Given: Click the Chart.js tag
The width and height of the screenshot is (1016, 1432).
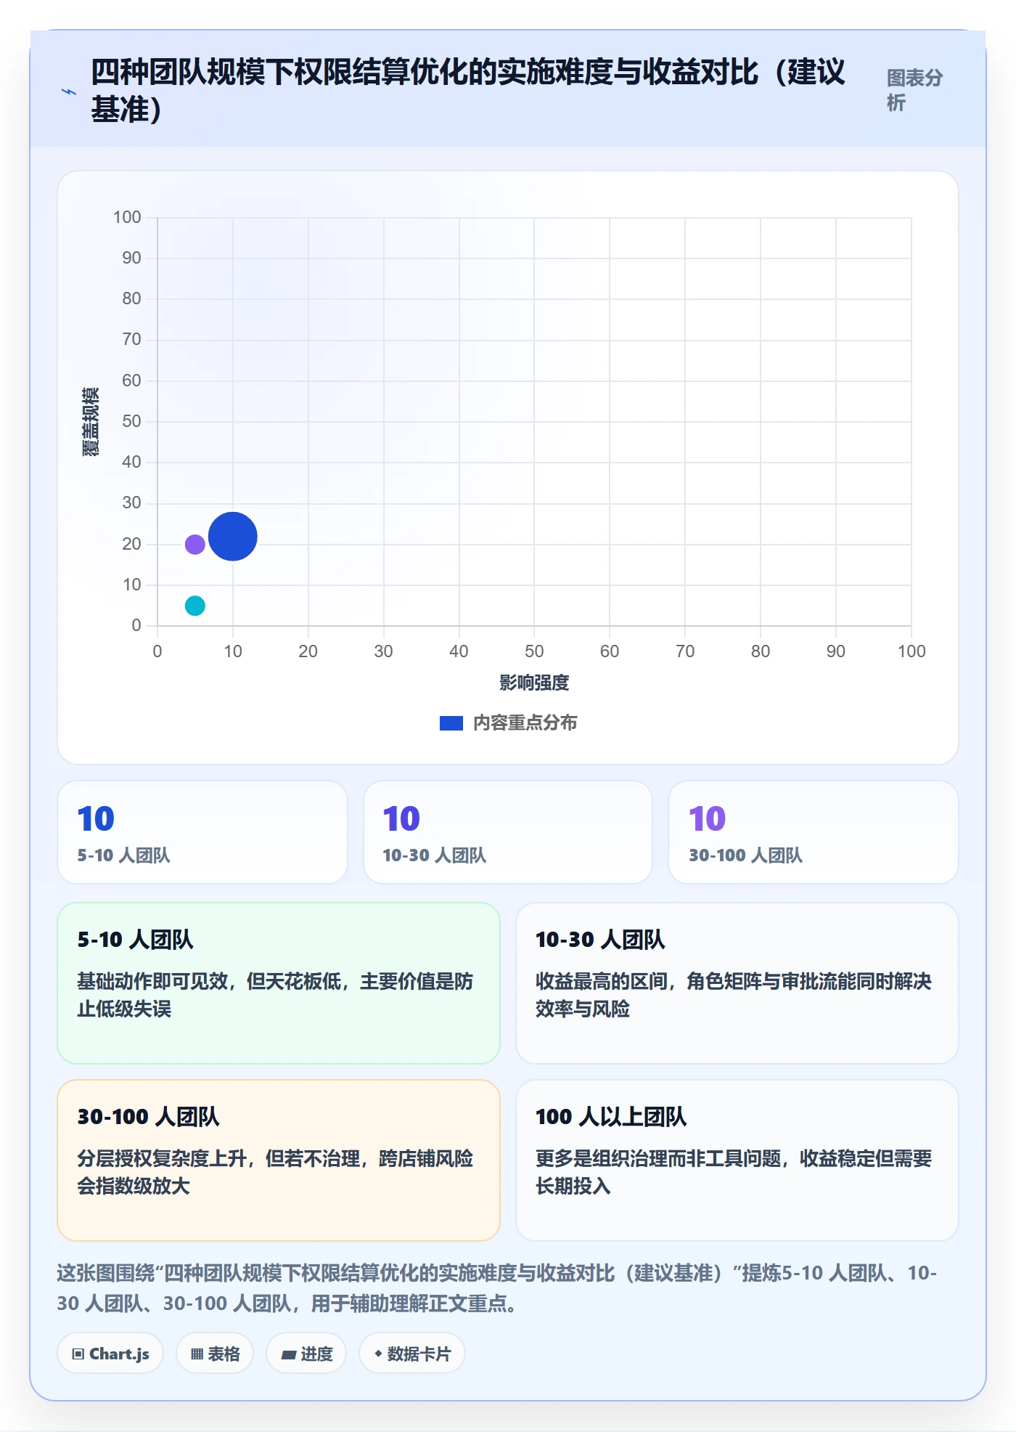Looking at the screenshot, I should click(110, 1354).
